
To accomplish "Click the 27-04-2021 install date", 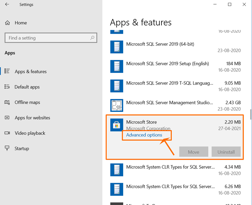I will click(229, 129).
